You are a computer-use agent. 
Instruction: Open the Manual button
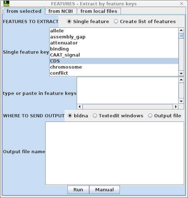coord(105,190)
